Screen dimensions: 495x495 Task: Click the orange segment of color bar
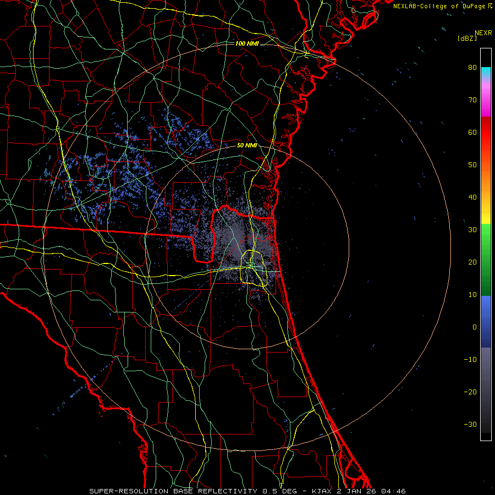click(486, 177)
